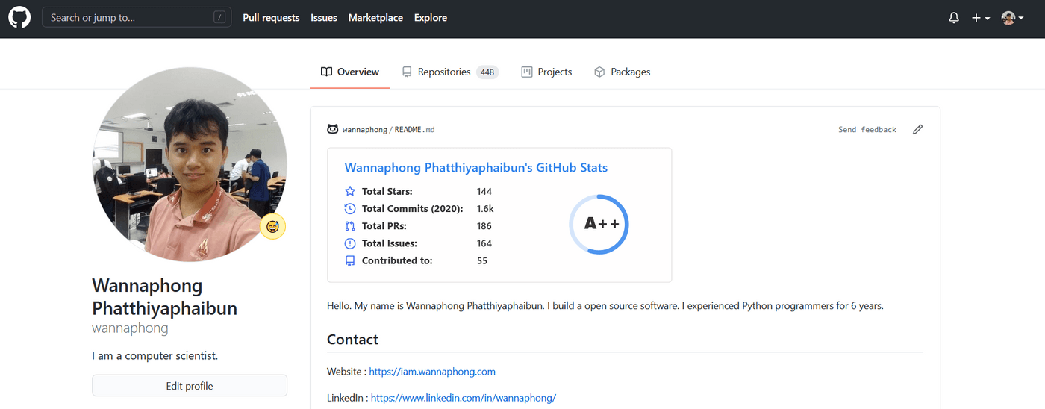Click the 448 repositories counter badge
This screenshot has width=1045, height=409.
(487, 72)
